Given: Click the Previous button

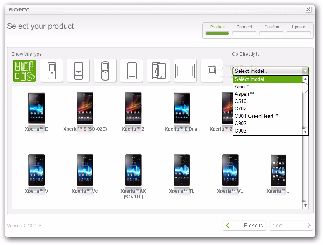Looking at the screenshot, I should coord(244,225).
